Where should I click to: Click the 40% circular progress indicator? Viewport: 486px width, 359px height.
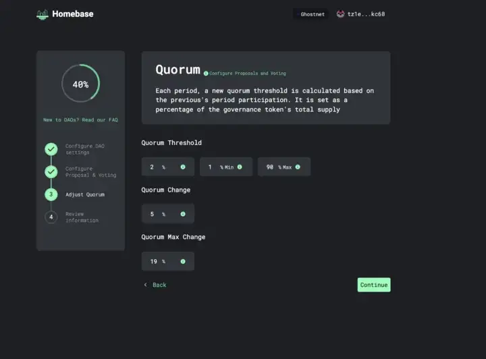click(80, 84)
